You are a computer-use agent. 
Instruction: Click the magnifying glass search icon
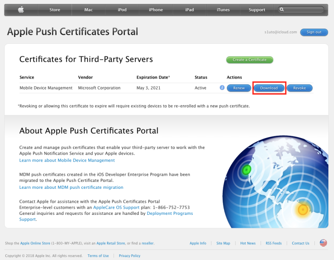point(282,10)
